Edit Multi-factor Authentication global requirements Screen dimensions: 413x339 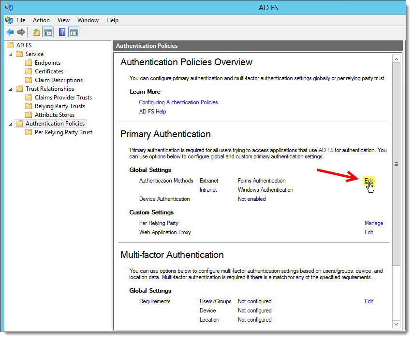tap(369, 301)
